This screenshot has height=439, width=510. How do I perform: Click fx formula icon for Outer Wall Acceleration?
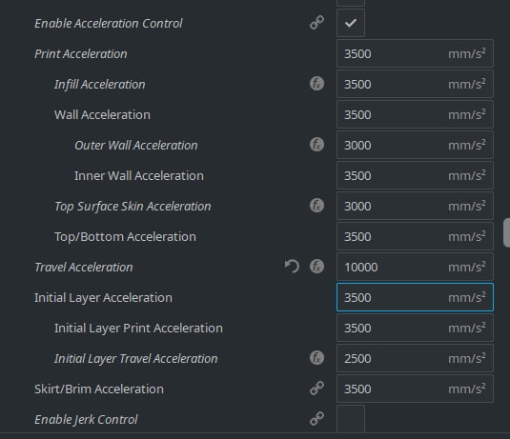(316, 145)
